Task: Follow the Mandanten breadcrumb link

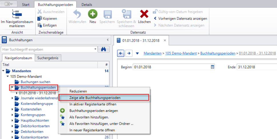Action: click(x=152, y=53)
